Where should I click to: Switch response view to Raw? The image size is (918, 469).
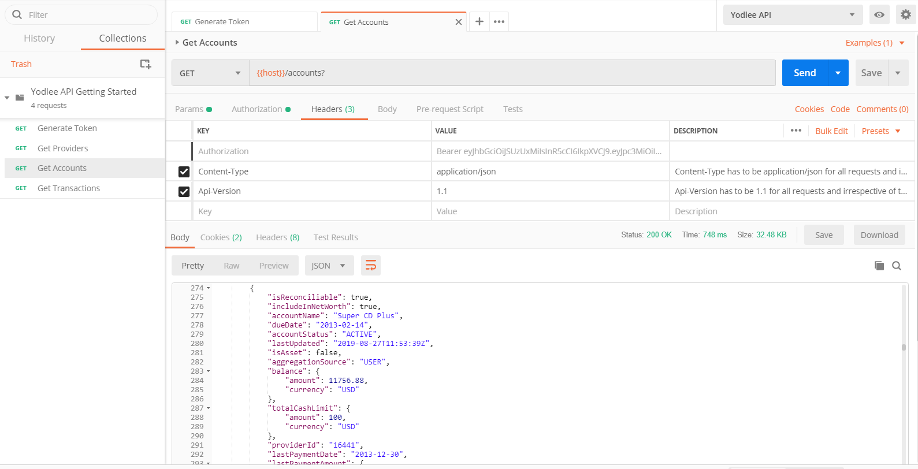tap(232, 266)
